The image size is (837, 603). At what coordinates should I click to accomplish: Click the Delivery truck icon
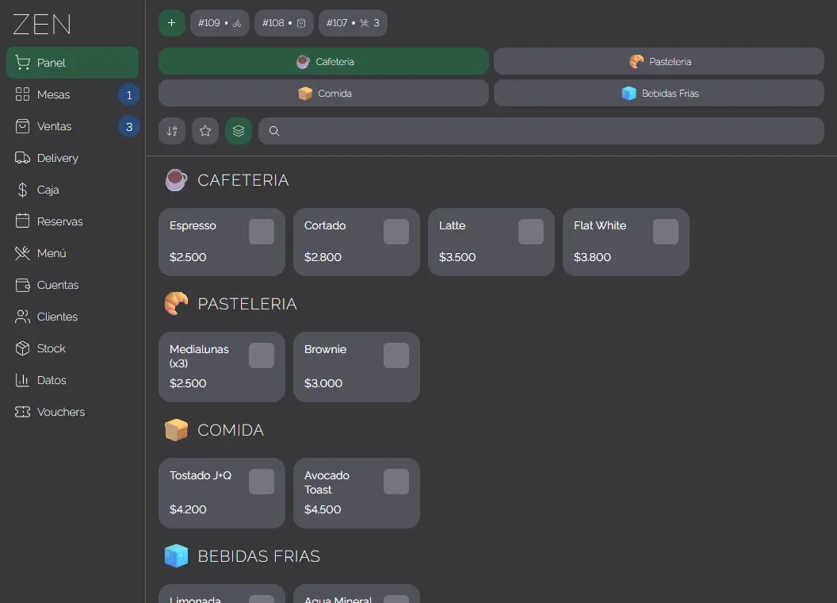coord(22,158)
